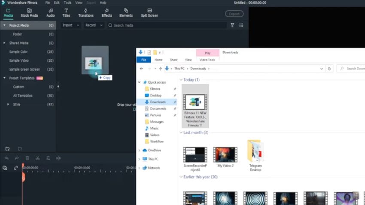Open the View ribbon tab in Explorer

(x=189, y=60)
